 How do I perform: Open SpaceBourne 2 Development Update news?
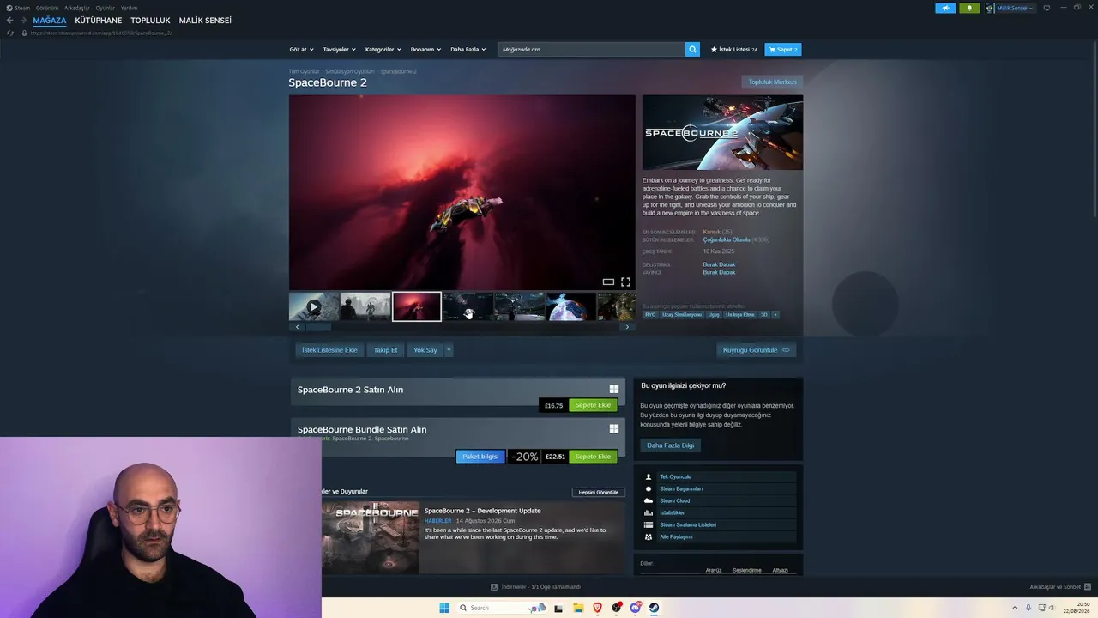tap(483, 511)
